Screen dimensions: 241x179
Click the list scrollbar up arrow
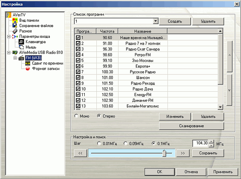click(x=220, y=31)
